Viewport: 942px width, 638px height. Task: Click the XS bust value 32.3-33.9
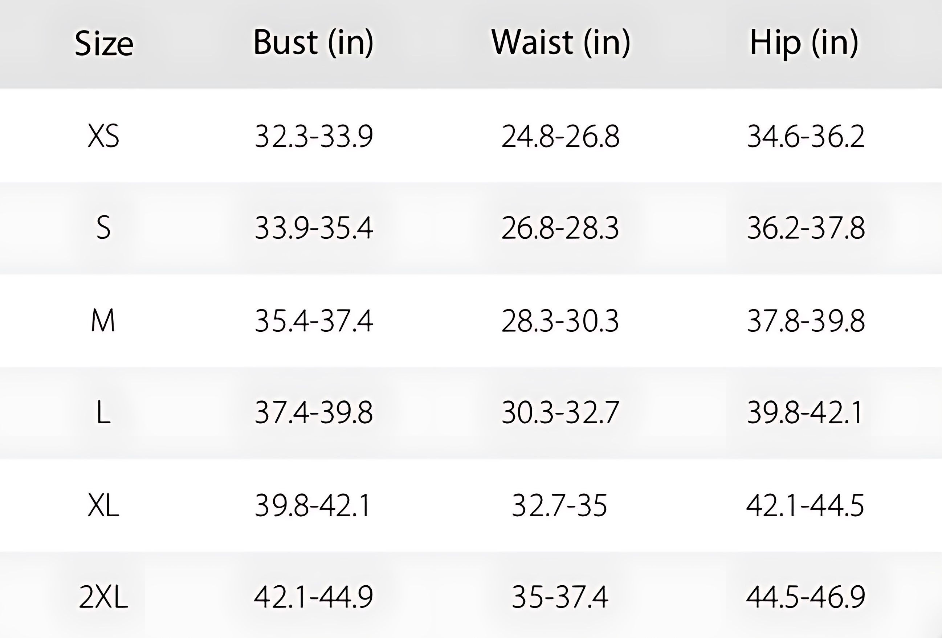click(x=314, y=136)
